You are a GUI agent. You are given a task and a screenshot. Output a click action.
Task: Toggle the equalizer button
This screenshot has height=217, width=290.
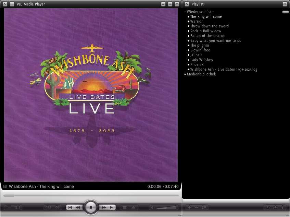pos(17,207)
